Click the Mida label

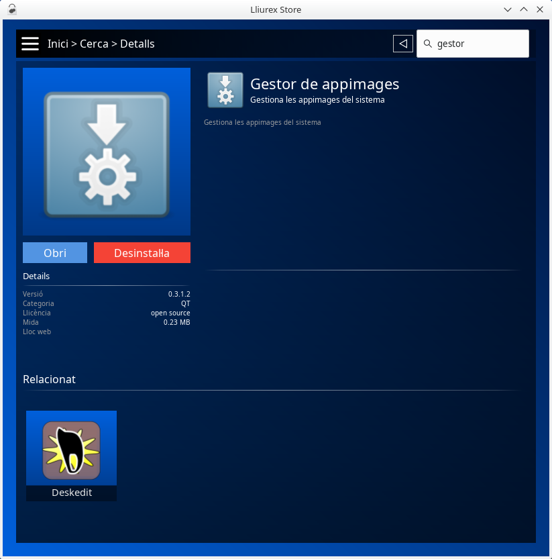(31, 322)
